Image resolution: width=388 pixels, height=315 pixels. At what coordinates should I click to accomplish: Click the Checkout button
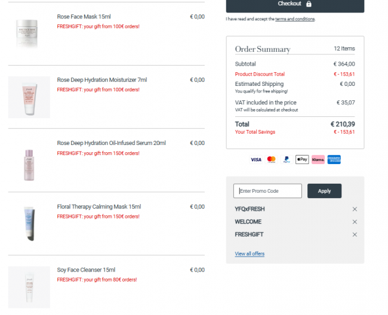(x=295, y=5)
